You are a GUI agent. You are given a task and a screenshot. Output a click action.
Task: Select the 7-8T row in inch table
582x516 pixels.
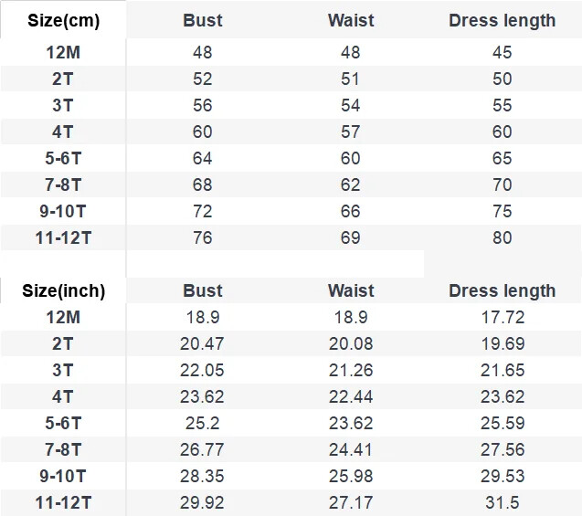(x=291, y=449)
